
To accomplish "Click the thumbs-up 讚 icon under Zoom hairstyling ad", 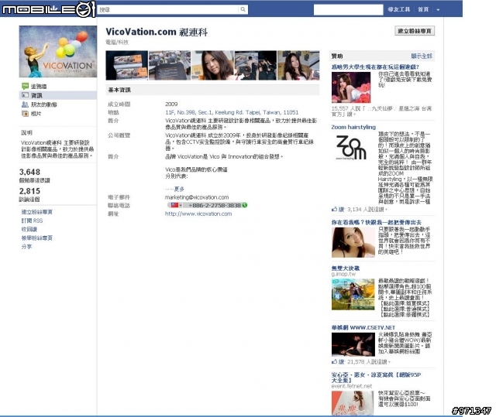I will 334,209.
